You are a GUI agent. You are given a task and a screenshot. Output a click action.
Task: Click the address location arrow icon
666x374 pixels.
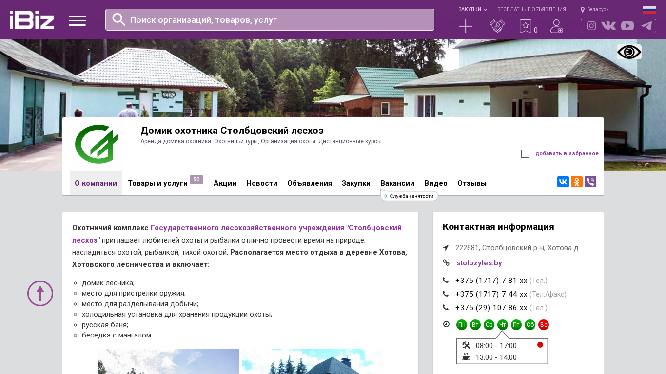pyautogui.click(x=446, y=248)
